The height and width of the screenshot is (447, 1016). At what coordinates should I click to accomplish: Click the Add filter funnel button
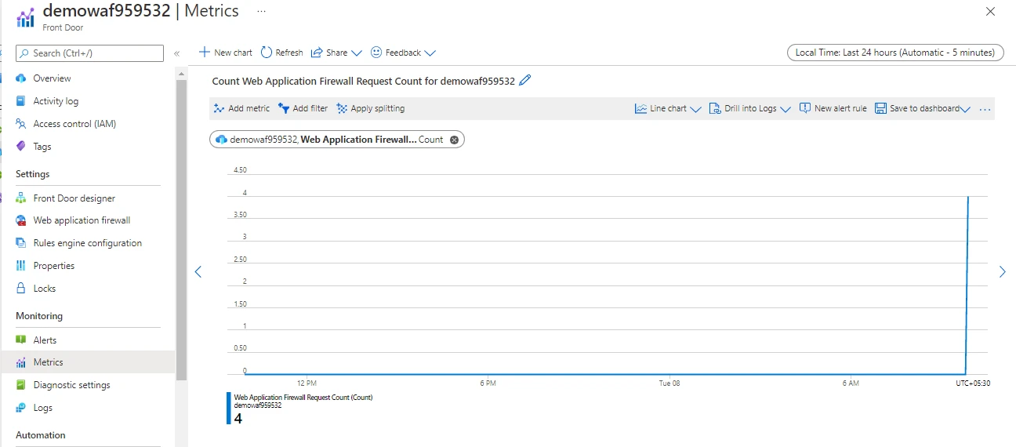[303, 108]
